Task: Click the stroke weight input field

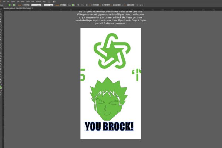Action: tap(26, 5)
